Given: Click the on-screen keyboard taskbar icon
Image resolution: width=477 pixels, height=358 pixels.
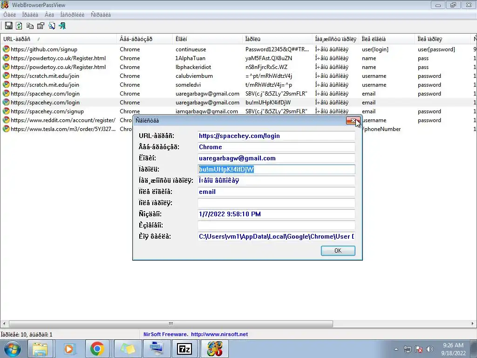Looking at the screenshot, I should [156, 349].
